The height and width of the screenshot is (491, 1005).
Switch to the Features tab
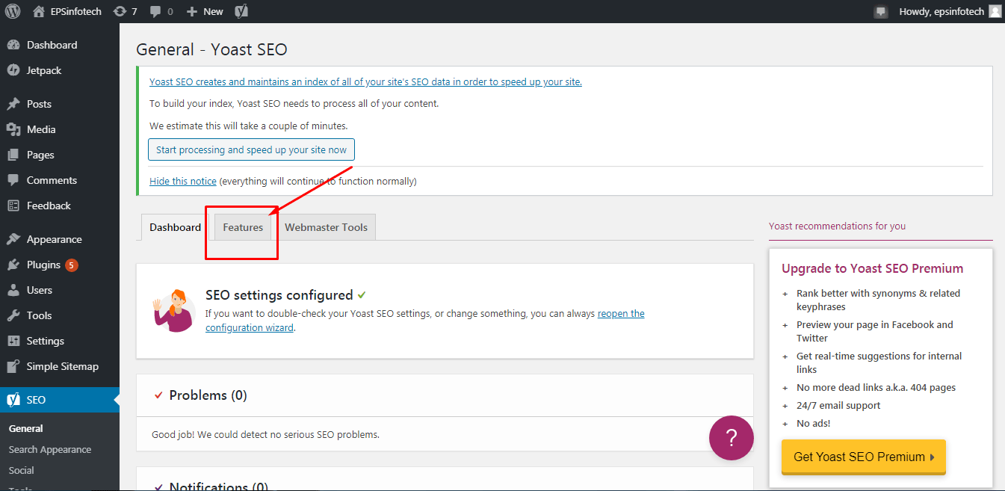[x=243, y=227]
